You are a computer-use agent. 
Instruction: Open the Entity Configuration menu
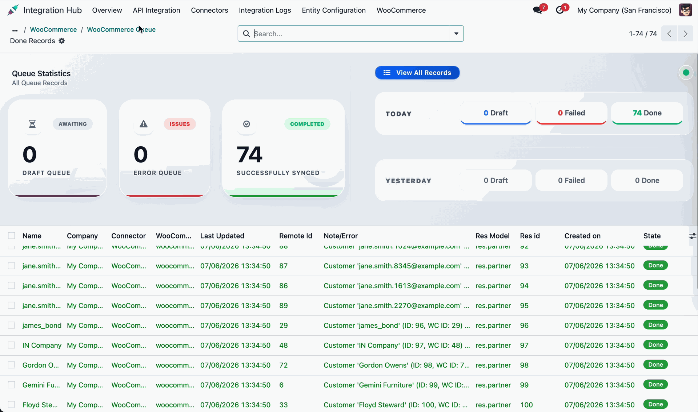coord(334,10)
